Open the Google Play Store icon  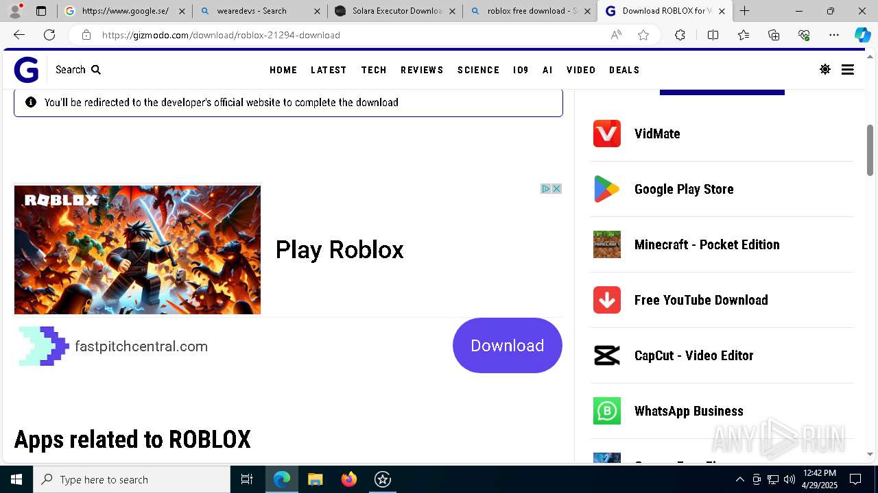(x=607, y=189)
